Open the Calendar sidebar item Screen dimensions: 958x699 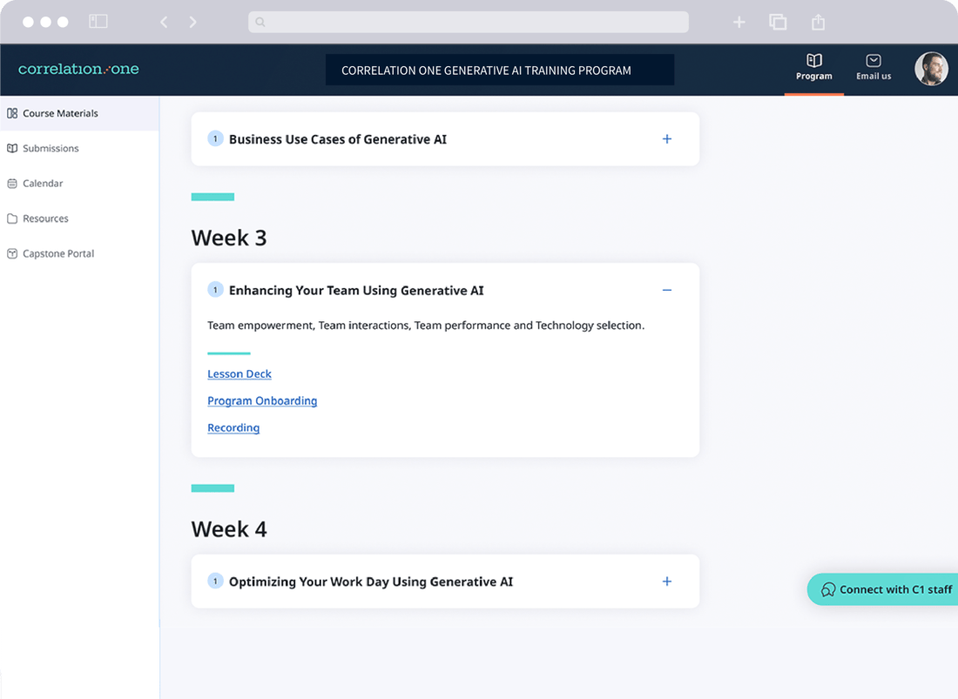(43, 184)
